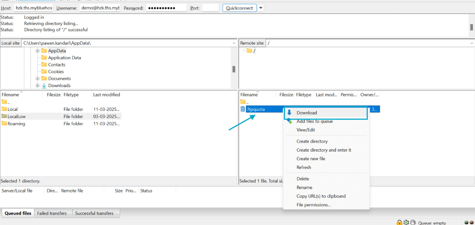This screenshot has width=475, height=225.
Task: Open the Quickconnect dropdown arrow
Action: pyautogui.click(x=260, y=8)
